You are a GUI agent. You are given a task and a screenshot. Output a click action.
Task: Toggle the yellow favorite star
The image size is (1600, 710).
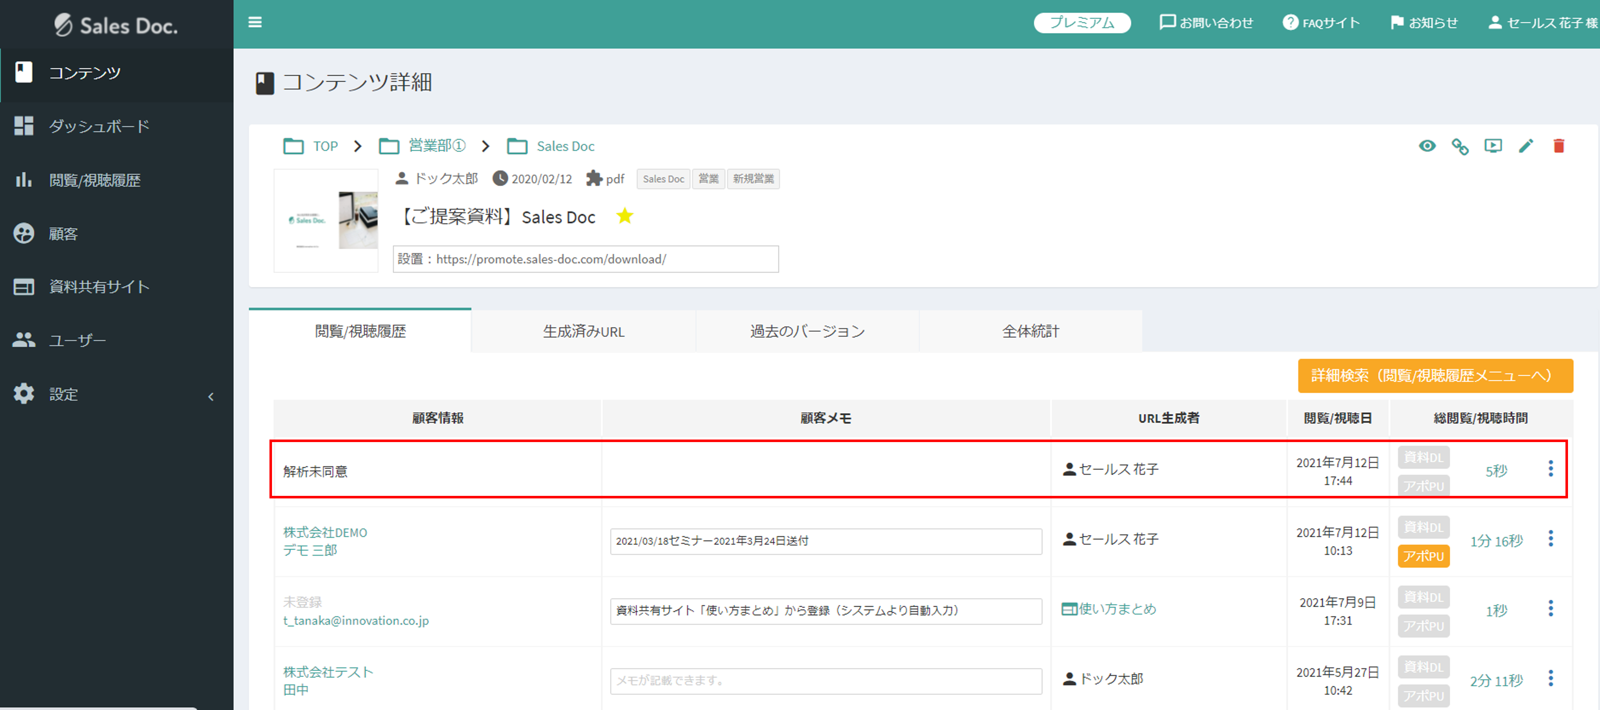pyautogui.click(x=624, y=216)
